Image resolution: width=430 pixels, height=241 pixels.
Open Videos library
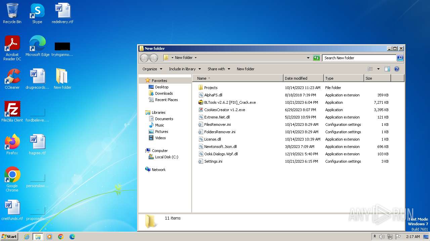[160, 138]
